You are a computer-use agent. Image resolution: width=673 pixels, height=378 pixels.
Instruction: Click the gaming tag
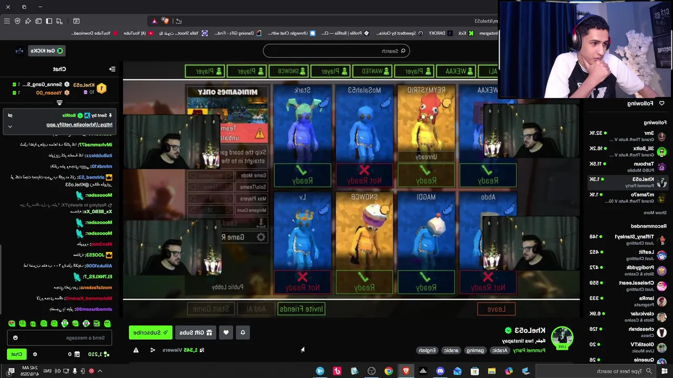[475, 350]
